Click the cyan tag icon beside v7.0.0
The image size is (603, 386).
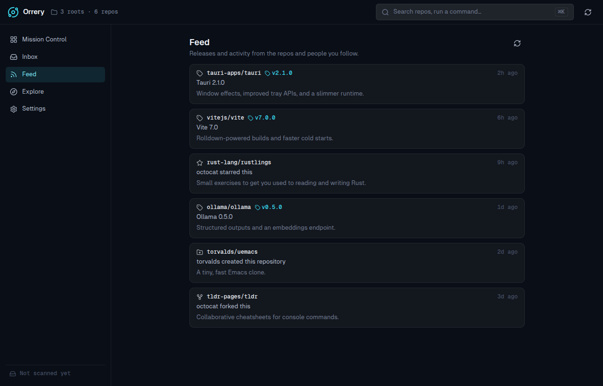251,118
